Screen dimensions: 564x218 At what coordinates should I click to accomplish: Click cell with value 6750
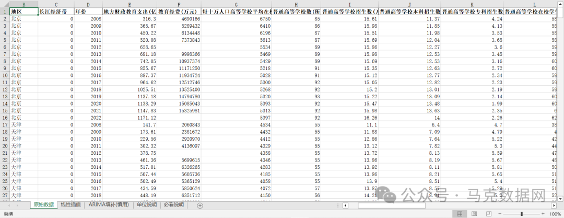click(237, 19)
